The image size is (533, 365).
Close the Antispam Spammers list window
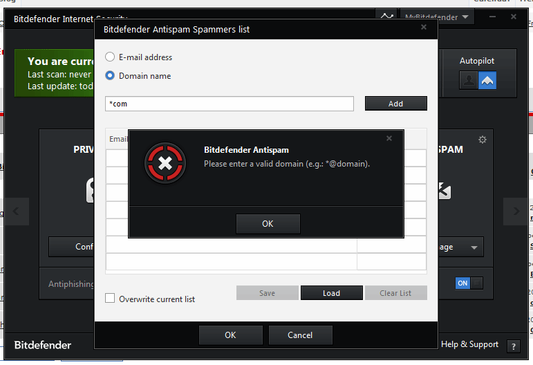pyautogui.click(x=424, y=27)
